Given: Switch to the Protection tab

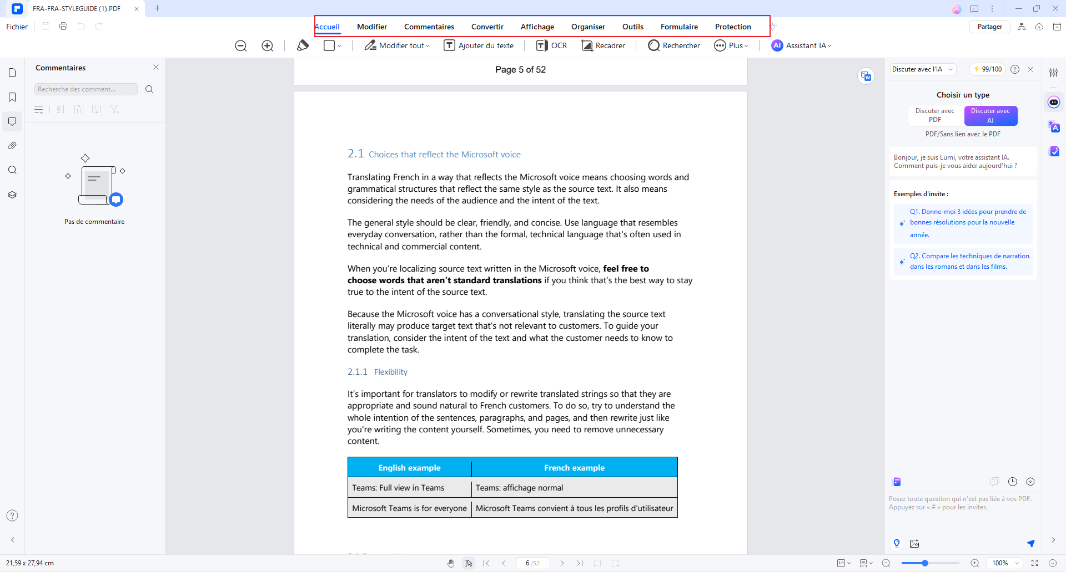Looking at the screenshot, I should click(733, 27).
